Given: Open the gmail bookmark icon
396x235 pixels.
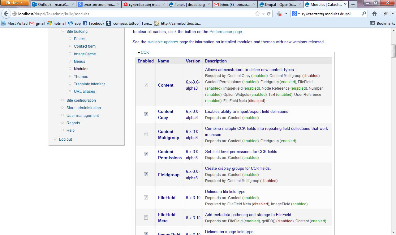Looking at the screenshot, I should coord(32,23).
